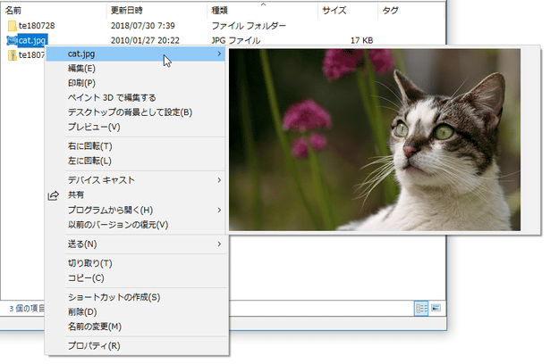Click the 17 KB size cell
550x364 pixels.
pos(361,41)
